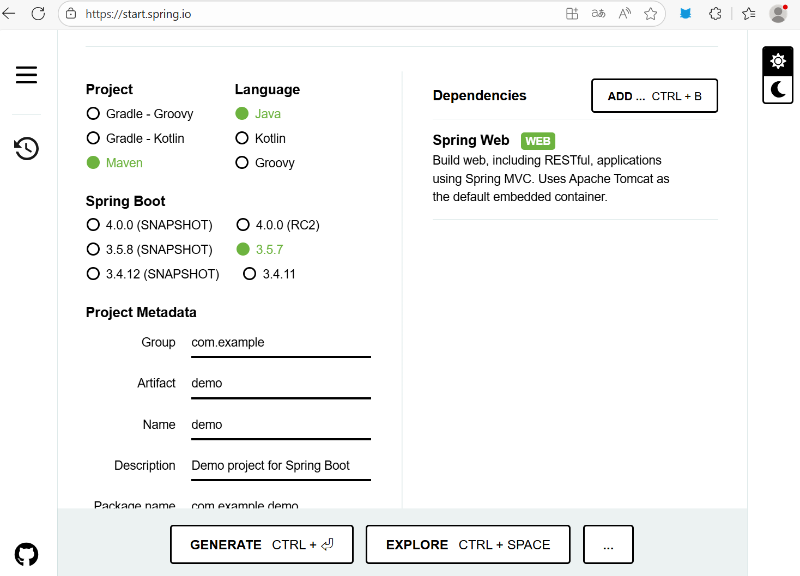View site information lock icon
This screenshot has height=576, width=800.
tap(71, 14)
